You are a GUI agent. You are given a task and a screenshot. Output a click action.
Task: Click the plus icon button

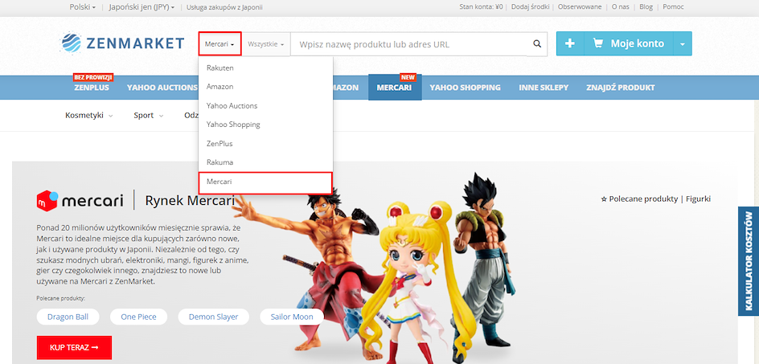coord(570,43)
